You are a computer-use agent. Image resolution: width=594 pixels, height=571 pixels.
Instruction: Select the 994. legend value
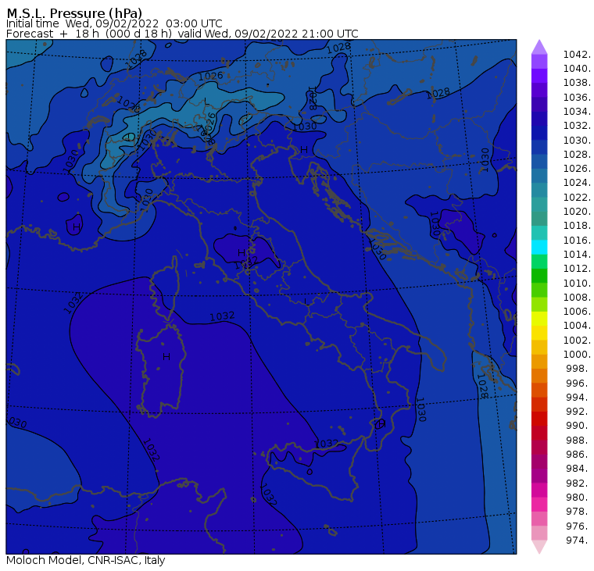pos(578,398)
